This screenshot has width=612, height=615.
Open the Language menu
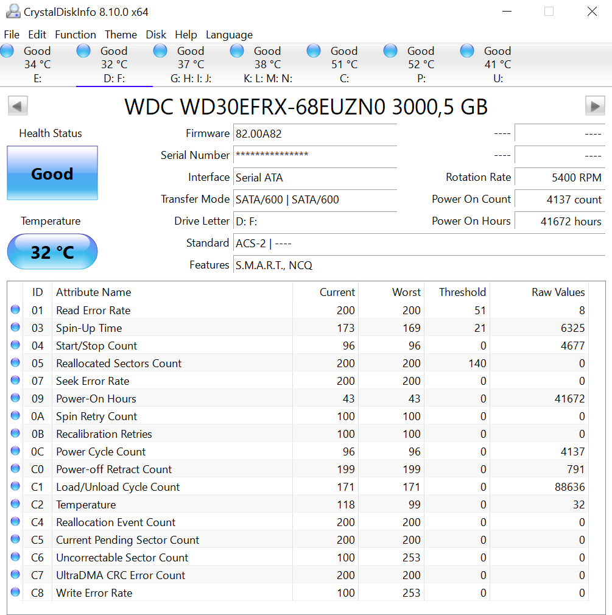coord(229,35)
